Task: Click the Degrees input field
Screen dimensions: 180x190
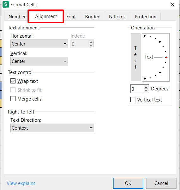Action: pyautogui.click(x=137, y=89)
